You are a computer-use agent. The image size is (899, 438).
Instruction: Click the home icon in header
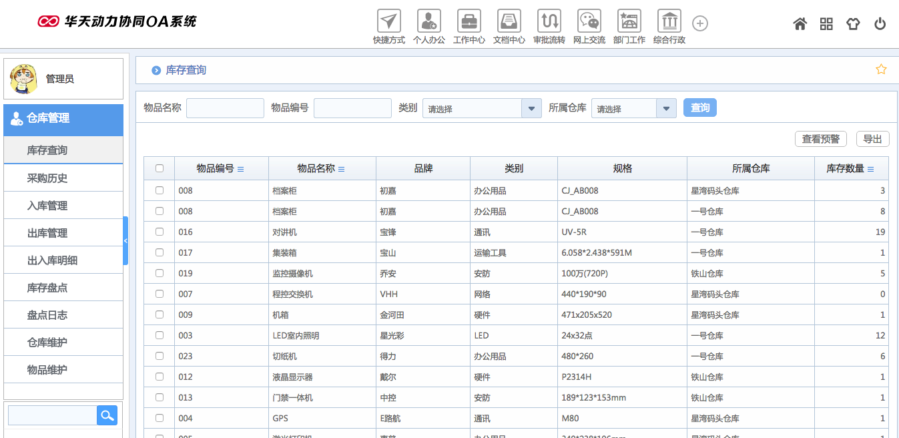tap(800, 24)
